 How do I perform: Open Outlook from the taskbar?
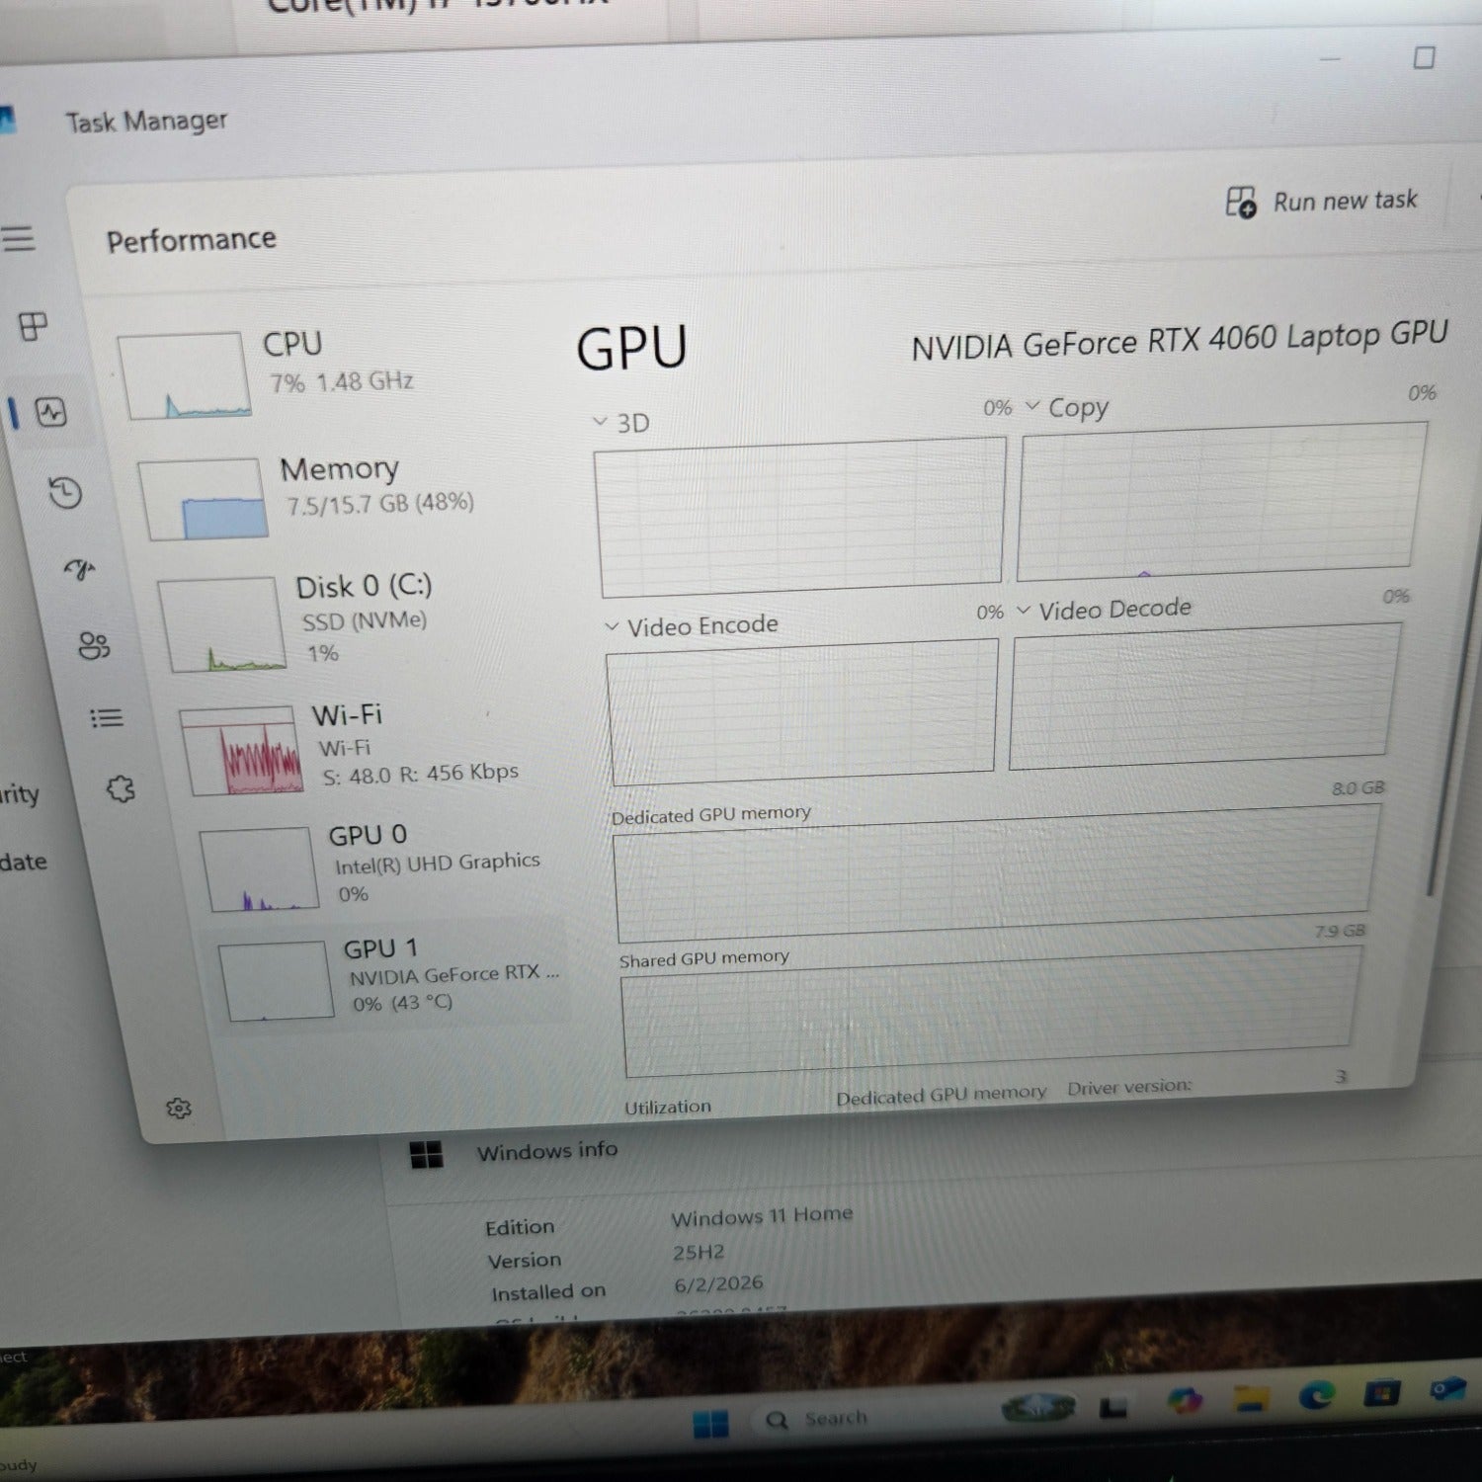1448,1389
